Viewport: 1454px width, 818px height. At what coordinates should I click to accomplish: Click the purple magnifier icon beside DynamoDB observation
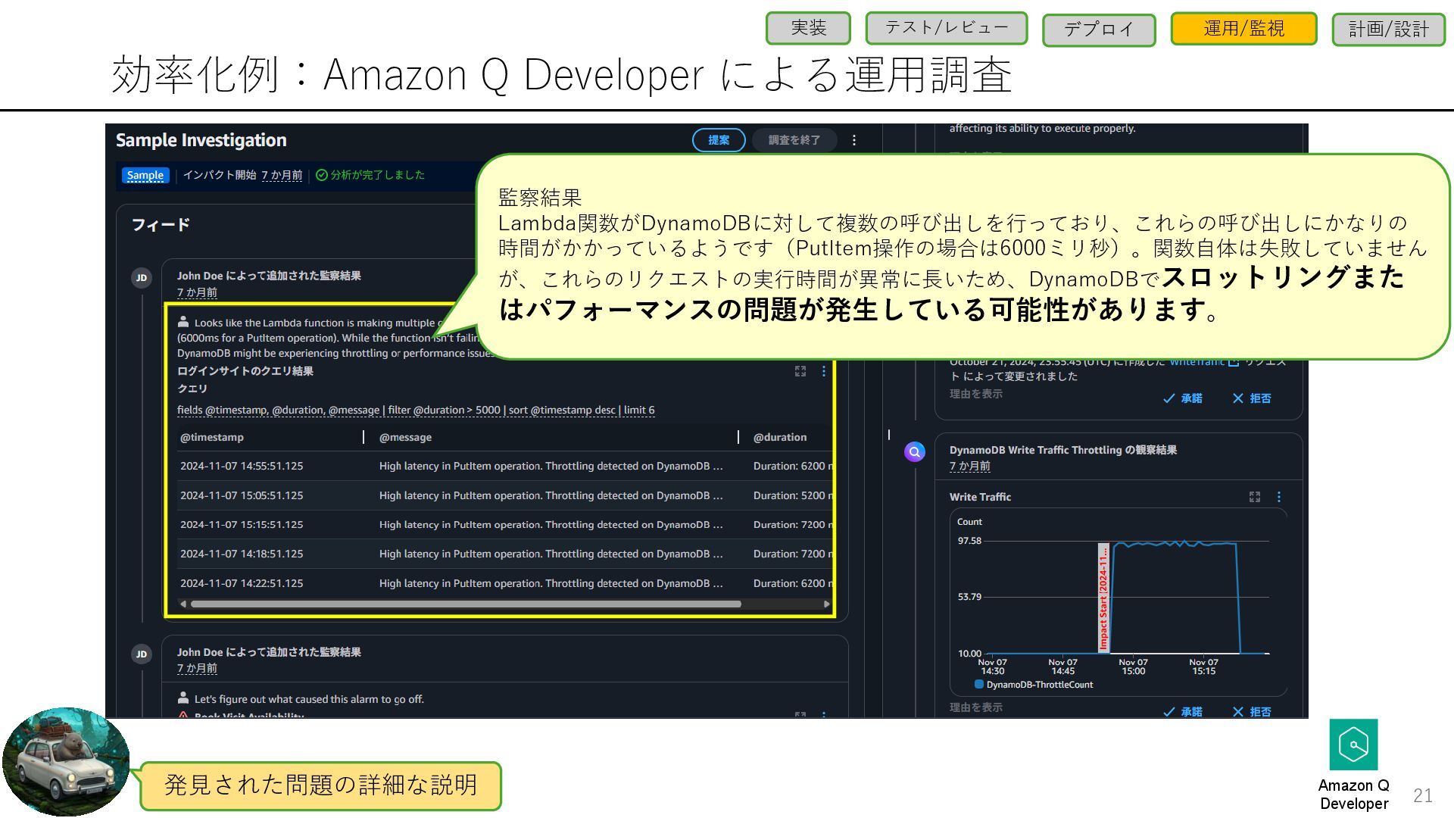915,452
